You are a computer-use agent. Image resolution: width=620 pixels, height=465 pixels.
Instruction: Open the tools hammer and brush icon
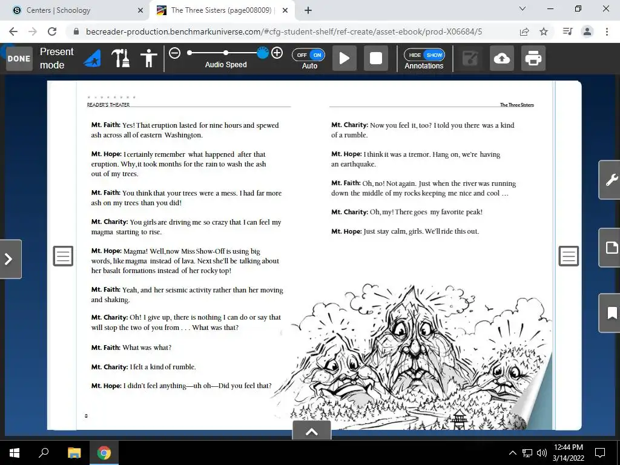(120, 59)
